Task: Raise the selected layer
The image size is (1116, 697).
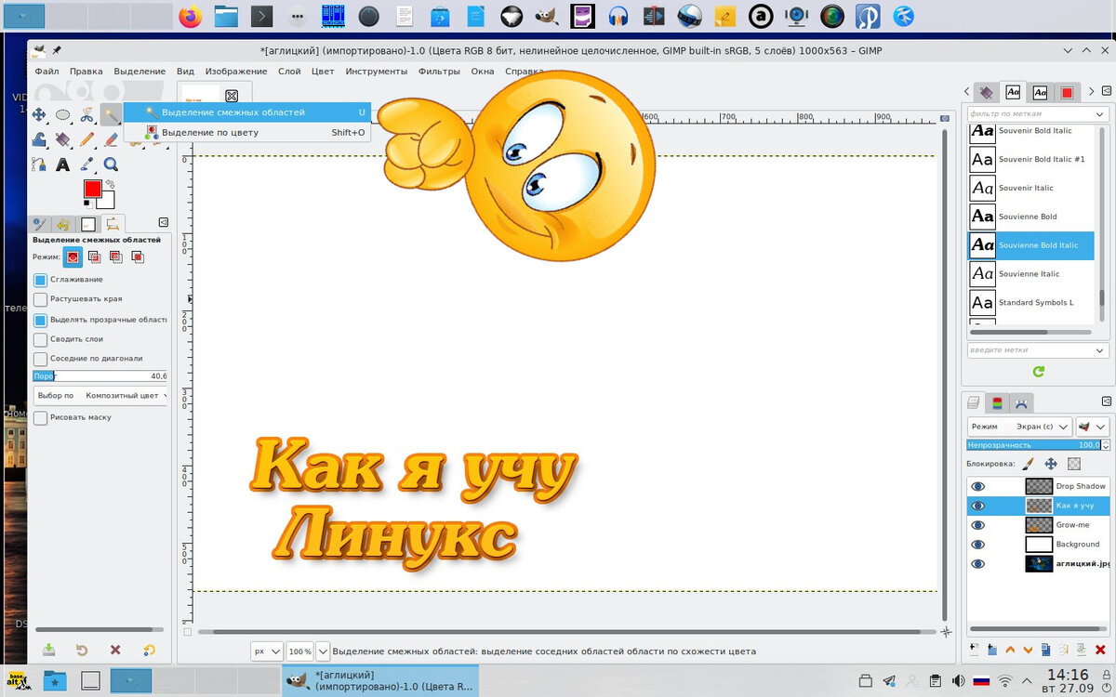Action: coord(1010,649)
